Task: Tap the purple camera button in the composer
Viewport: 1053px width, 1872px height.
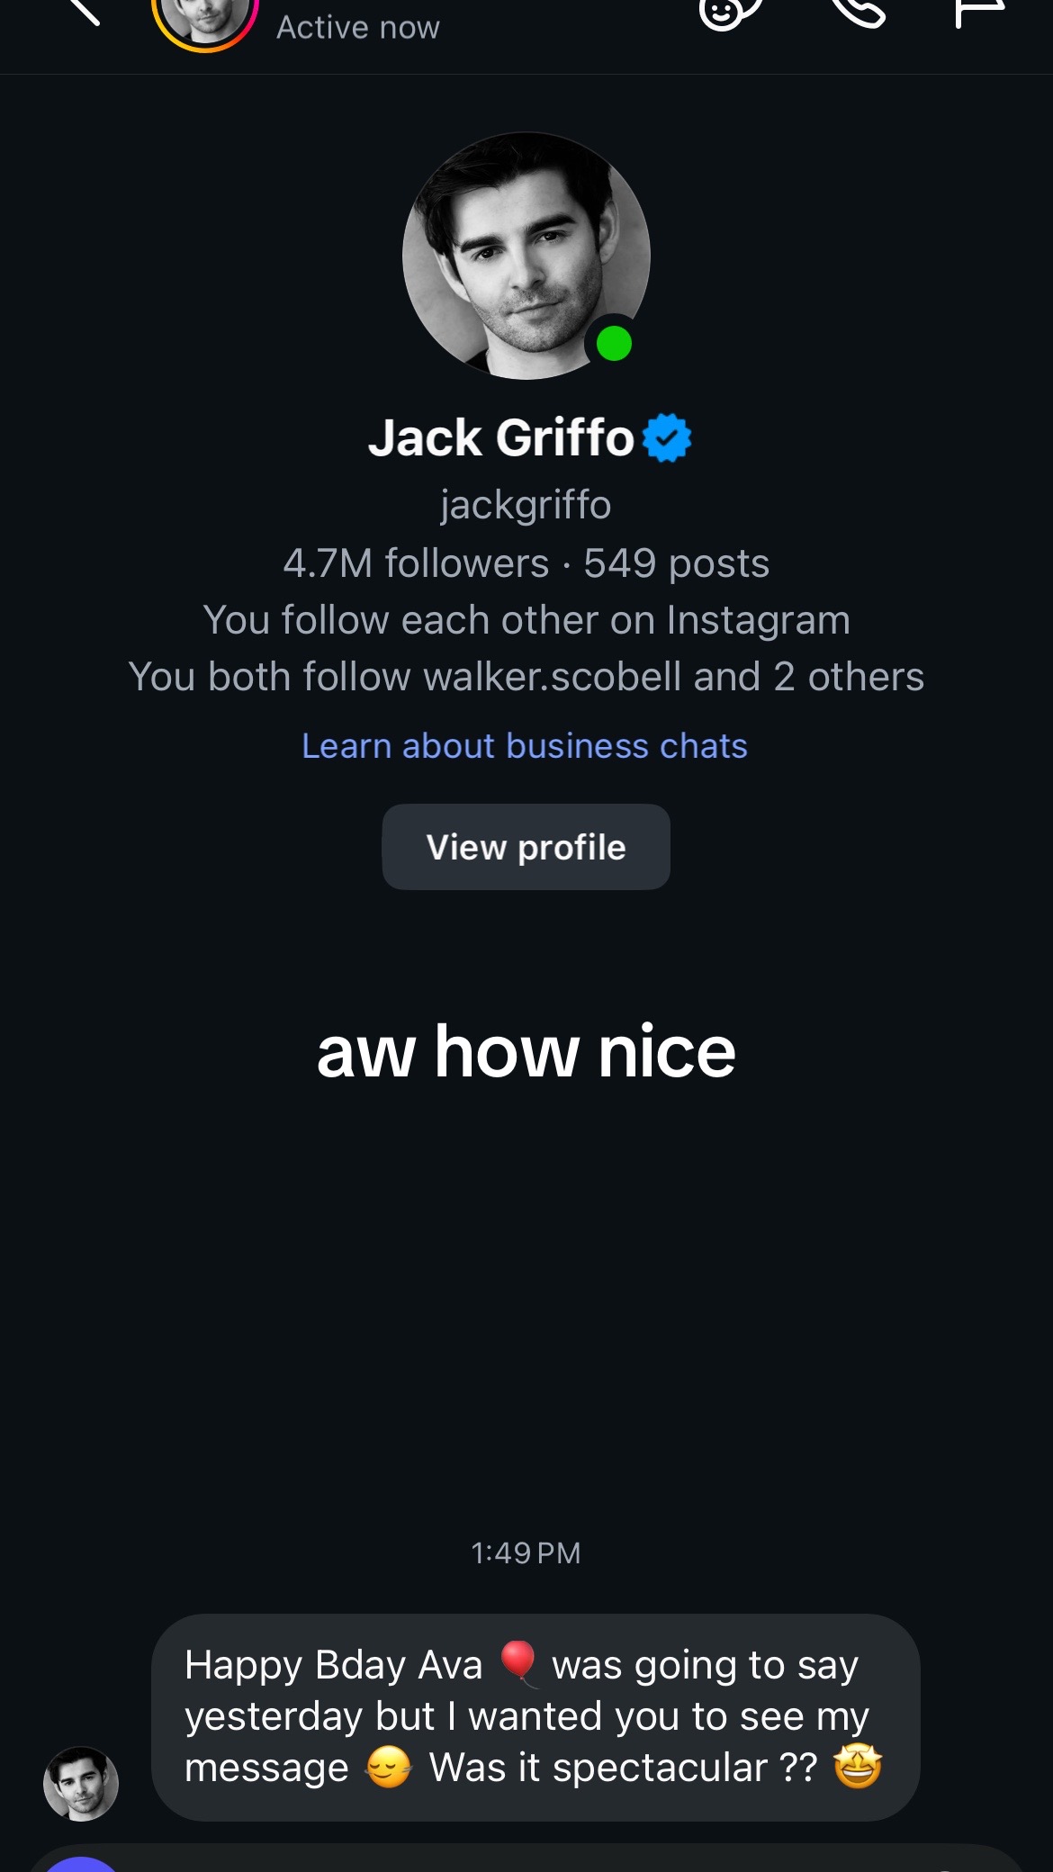Action: click(82, 1863)
